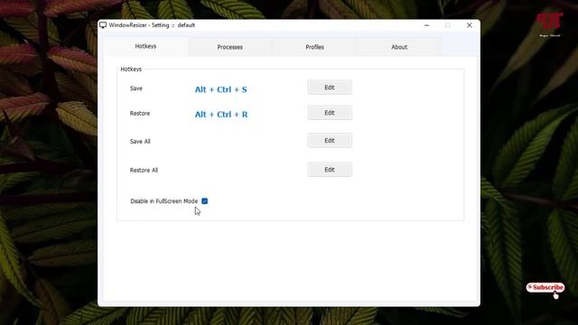Screen dimensions: 578x325
Task: Click the red Subscribe button overlay
Action: pos(545,287)
